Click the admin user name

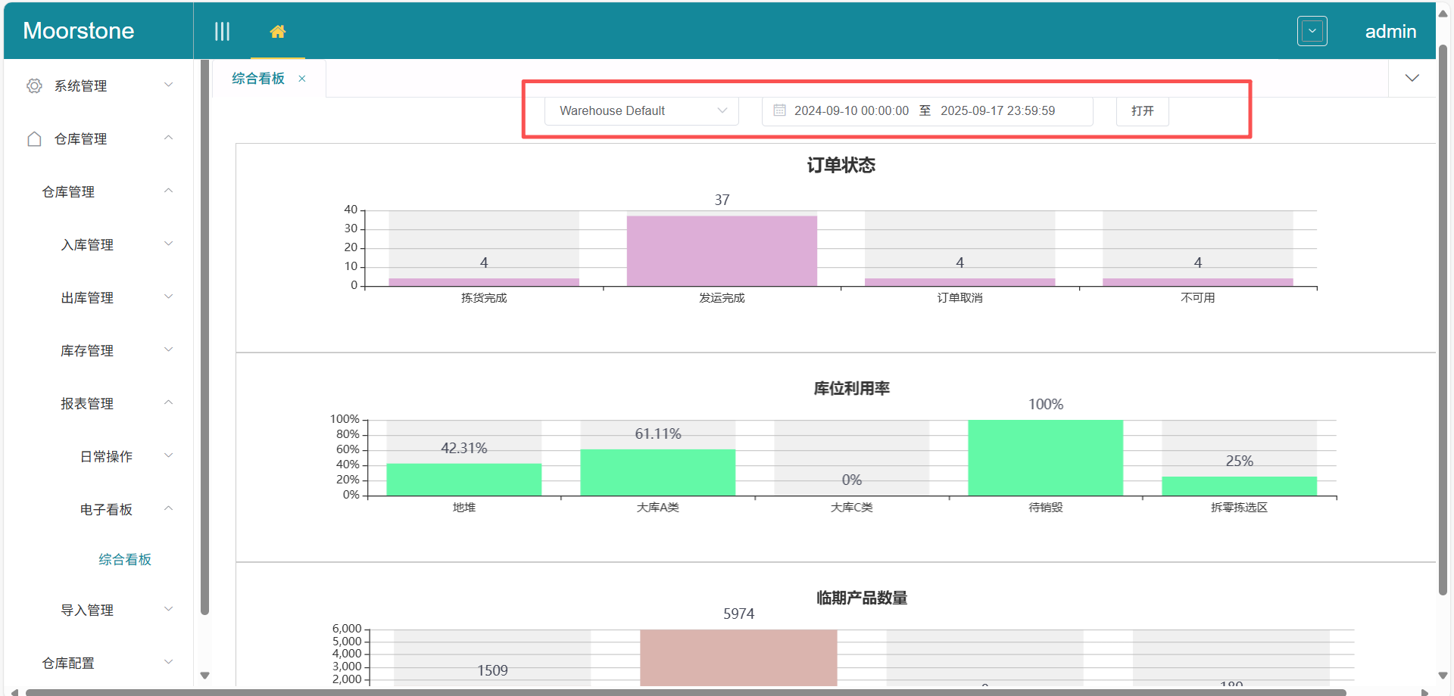coord(1390,32)
